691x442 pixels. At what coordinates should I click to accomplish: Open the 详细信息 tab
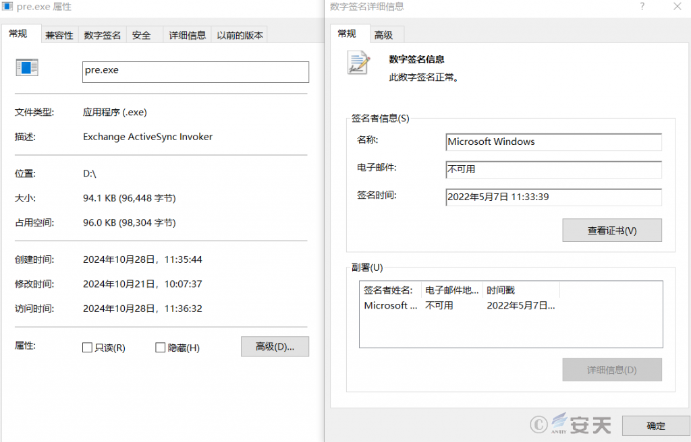[188, 35]
